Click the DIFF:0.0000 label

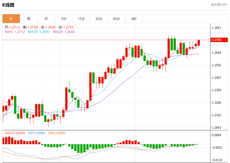(37, 133)
